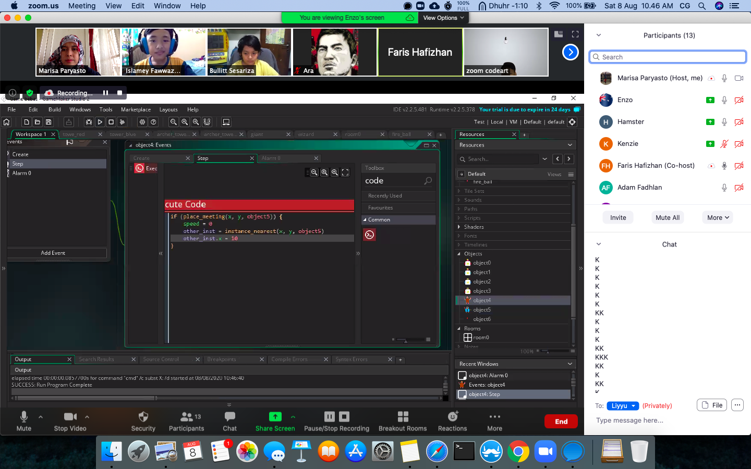Viewport: 751px width, 469px height.
Task: Select object4 in Resources tree
Action: point(481,300)
